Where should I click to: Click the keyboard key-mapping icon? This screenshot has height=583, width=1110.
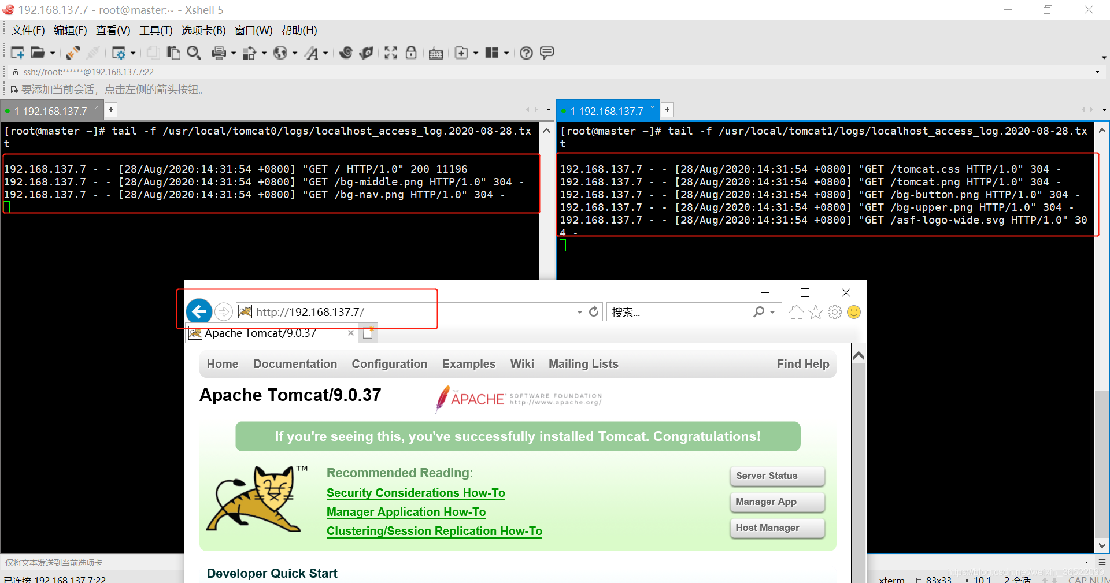click(x=436, y=53)
